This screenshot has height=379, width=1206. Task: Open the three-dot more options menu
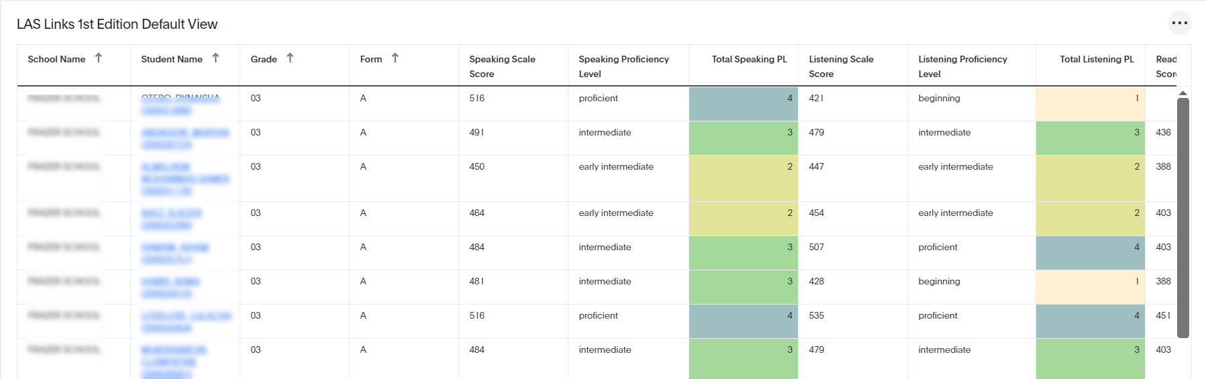(x=1179, y=23)
